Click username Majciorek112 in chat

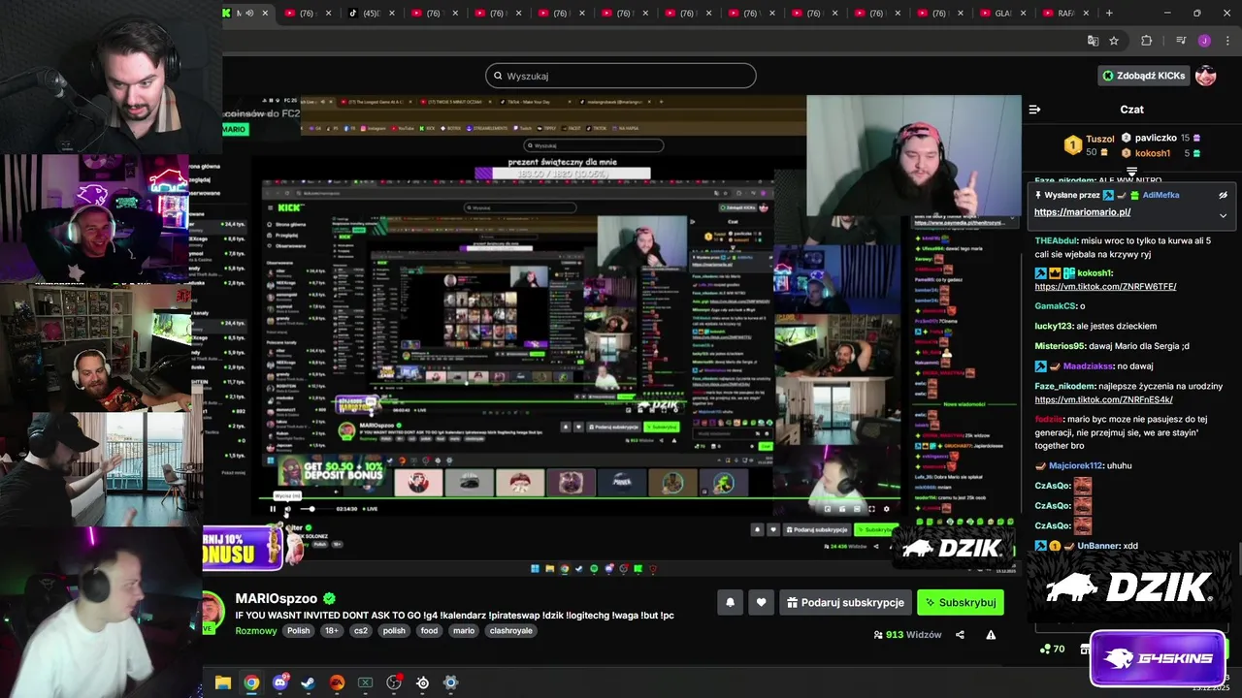(x=1076, y=465)
